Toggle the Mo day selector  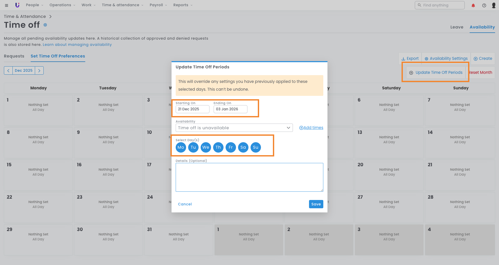[181, 147]
